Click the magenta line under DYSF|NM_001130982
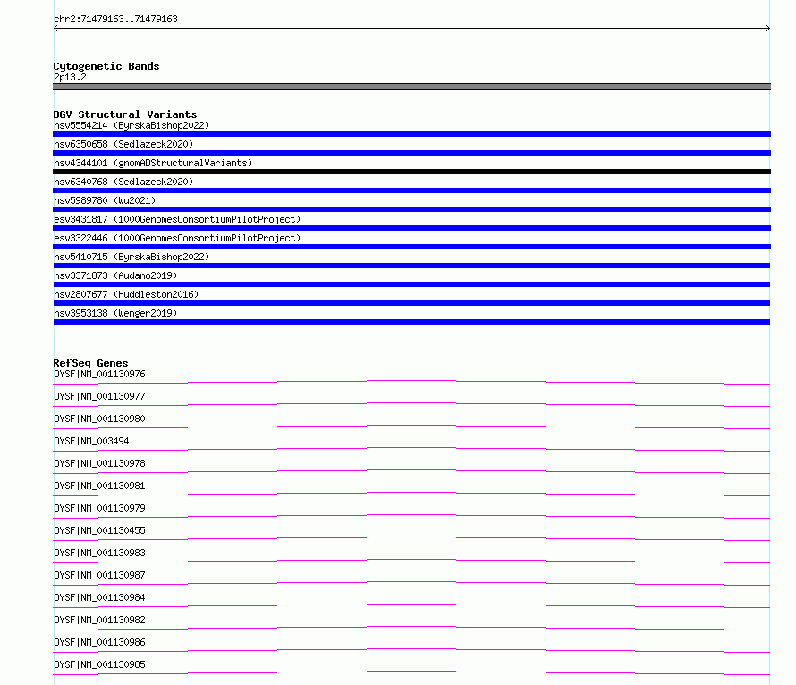Image resolution: width=796 pixels, height=685 pixels. coord(411,628)
